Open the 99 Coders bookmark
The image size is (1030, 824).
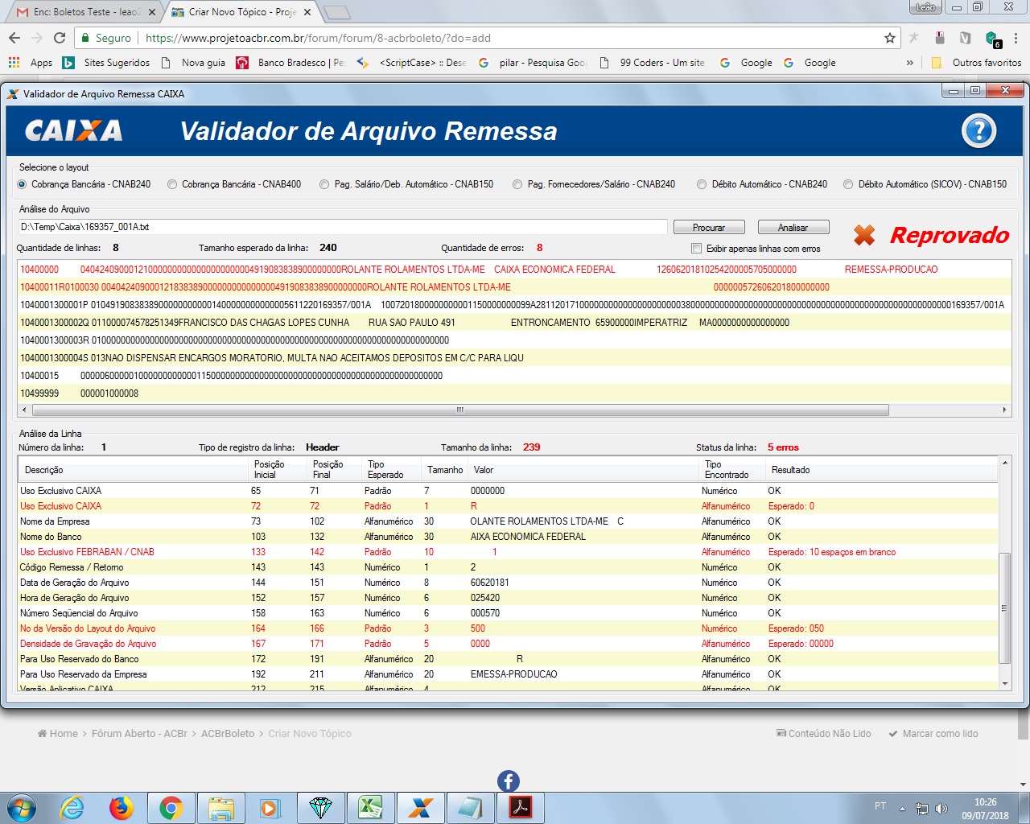653,63
